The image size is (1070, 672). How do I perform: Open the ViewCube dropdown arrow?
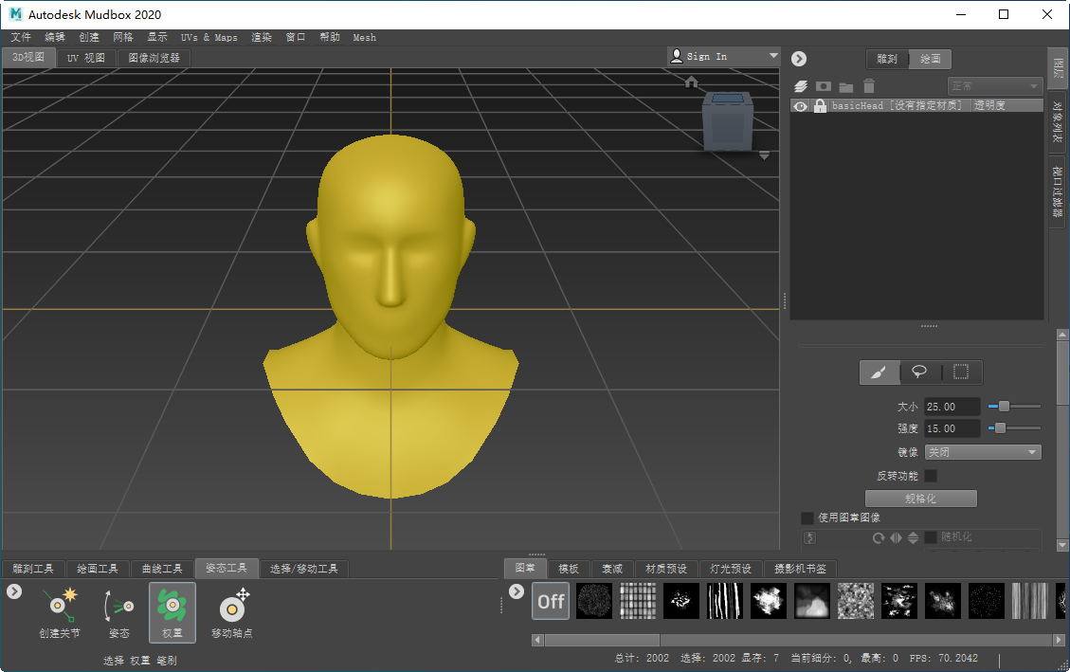[x=764, y=155]
